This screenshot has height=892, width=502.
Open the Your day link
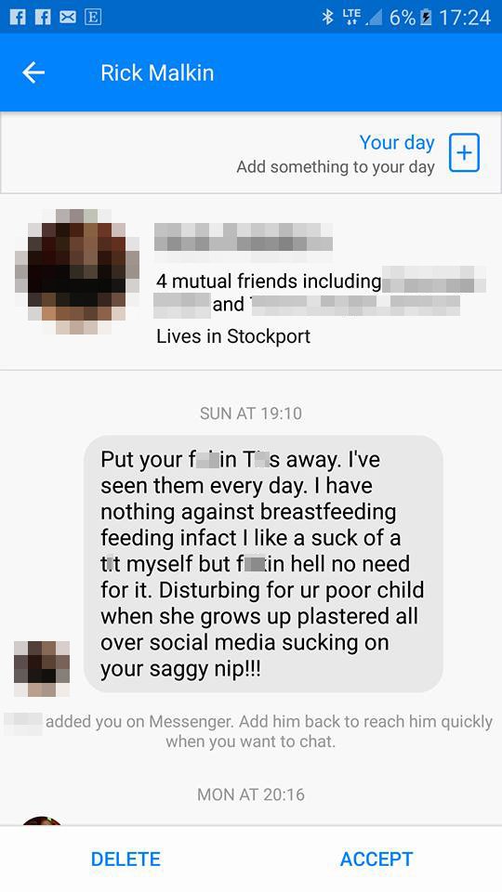pos(397,142)
